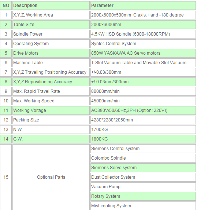Viewport: 197px width, 211px height.
Task: Click '2000x6000x500mm C axis' parameter cell
Action: tap(143, 15)
